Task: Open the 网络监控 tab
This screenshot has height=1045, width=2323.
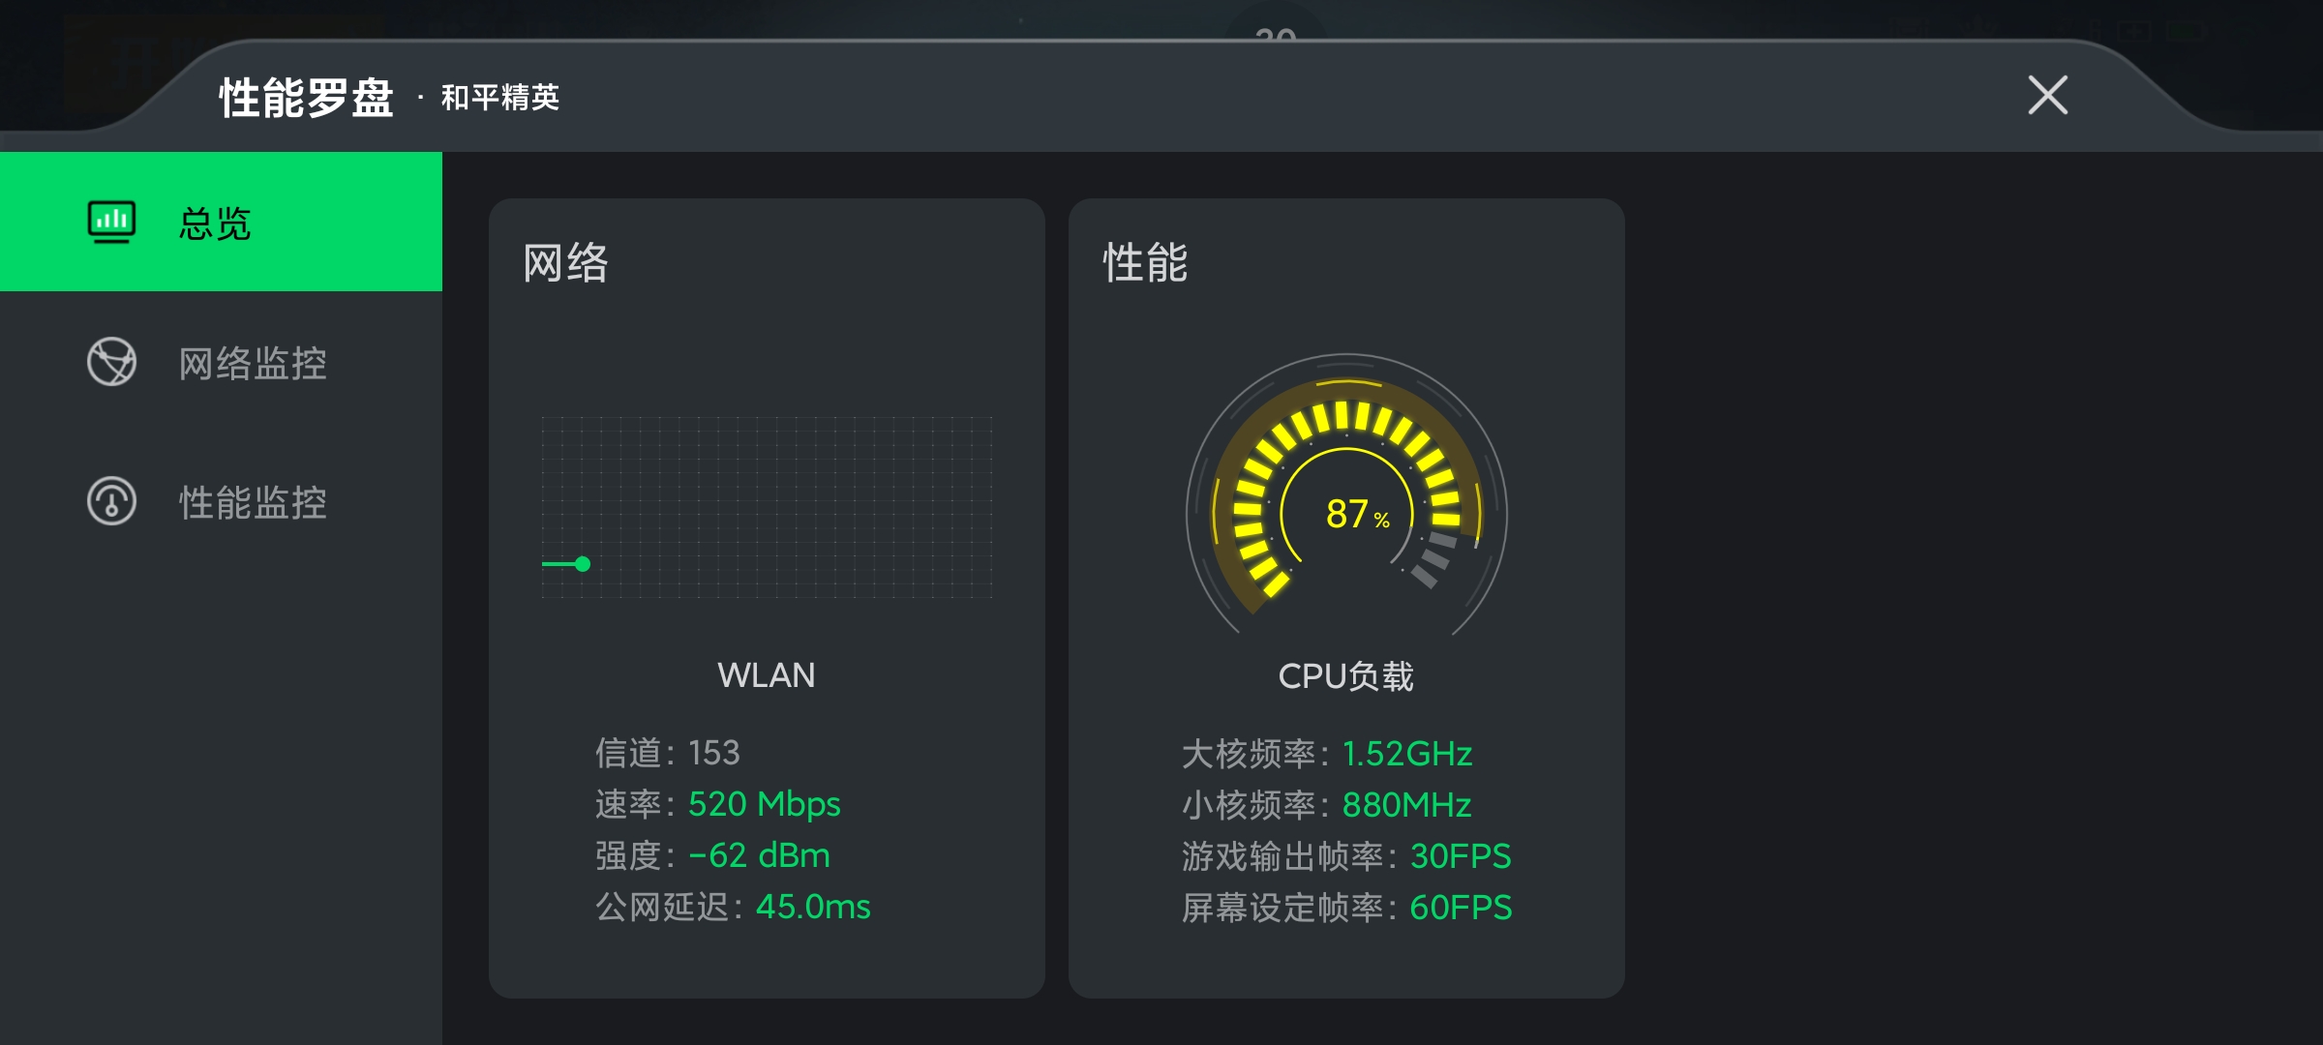Action: 221,362
